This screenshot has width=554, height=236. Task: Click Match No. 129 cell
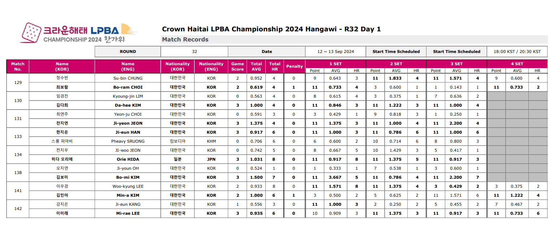18,83
